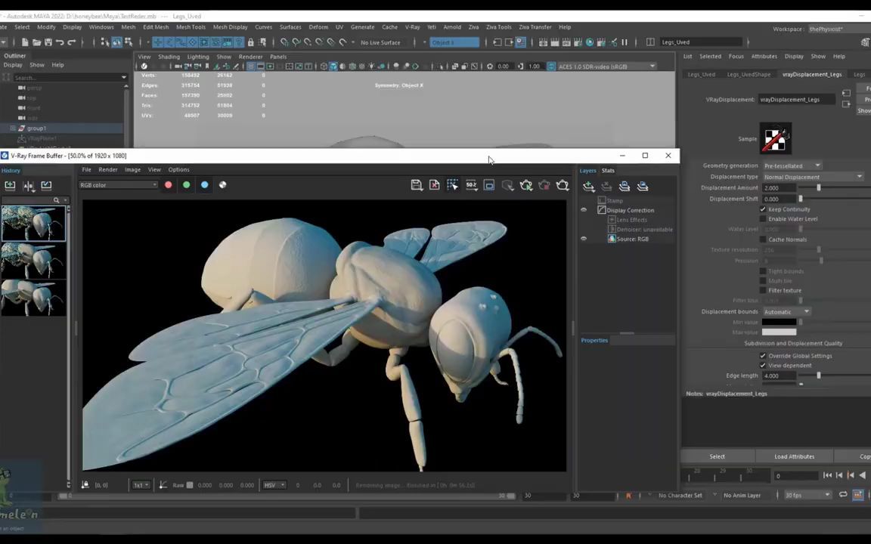Click the VRay displacement Sample swatch icon
The width and height of the screenshot is (871, 544).
pyautogui.click(x=775, y=139)
